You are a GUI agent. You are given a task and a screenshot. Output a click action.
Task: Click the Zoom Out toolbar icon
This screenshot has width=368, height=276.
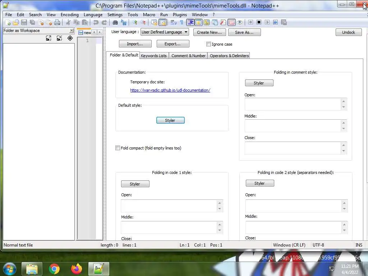point(143,22)
